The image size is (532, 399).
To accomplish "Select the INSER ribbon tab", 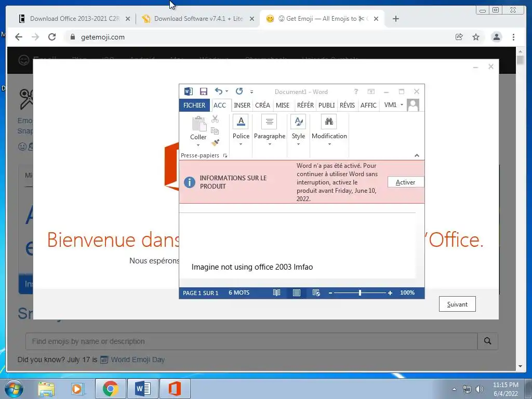I will pos(242,105).
